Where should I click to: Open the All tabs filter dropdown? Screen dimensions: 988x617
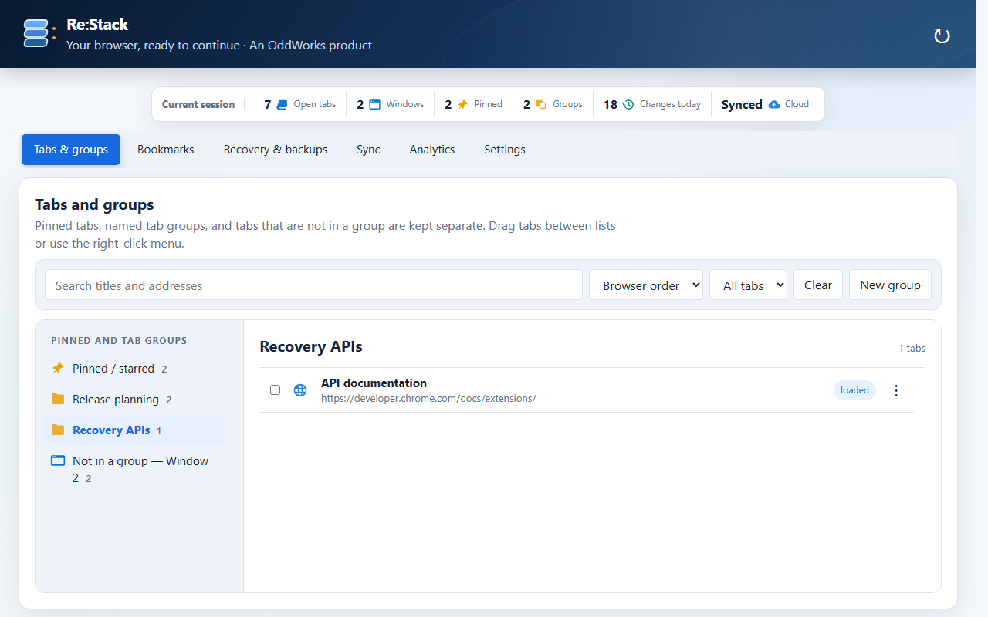[x=748, y=285]
